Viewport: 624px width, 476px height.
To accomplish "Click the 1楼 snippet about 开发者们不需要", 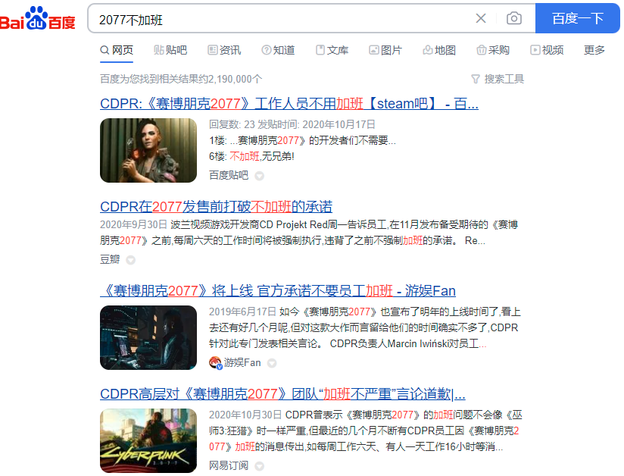I will click(302, 141).
